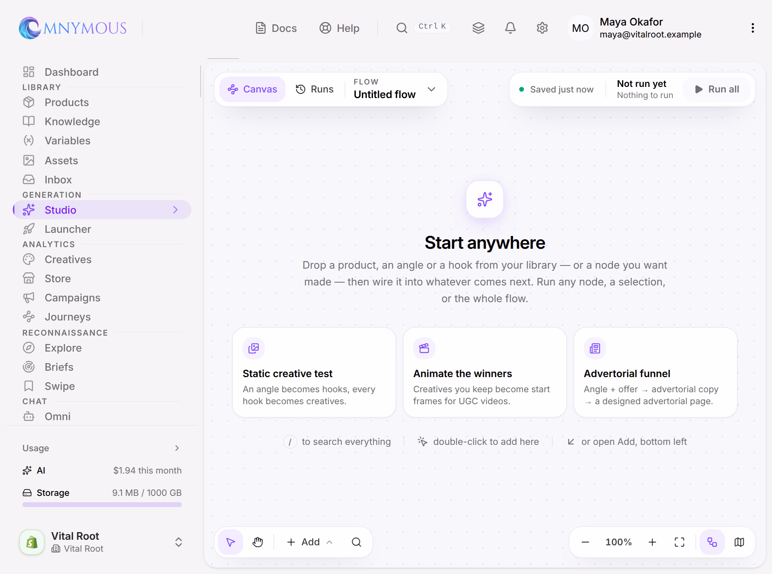Choose the Advertorial funnel template
The image size is (772, 574).
[656, 372]
